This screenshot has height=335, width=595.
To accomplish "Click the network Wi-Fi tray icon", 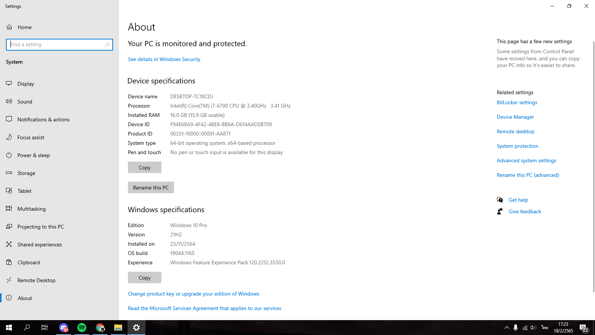I will [x=525, y=328].
